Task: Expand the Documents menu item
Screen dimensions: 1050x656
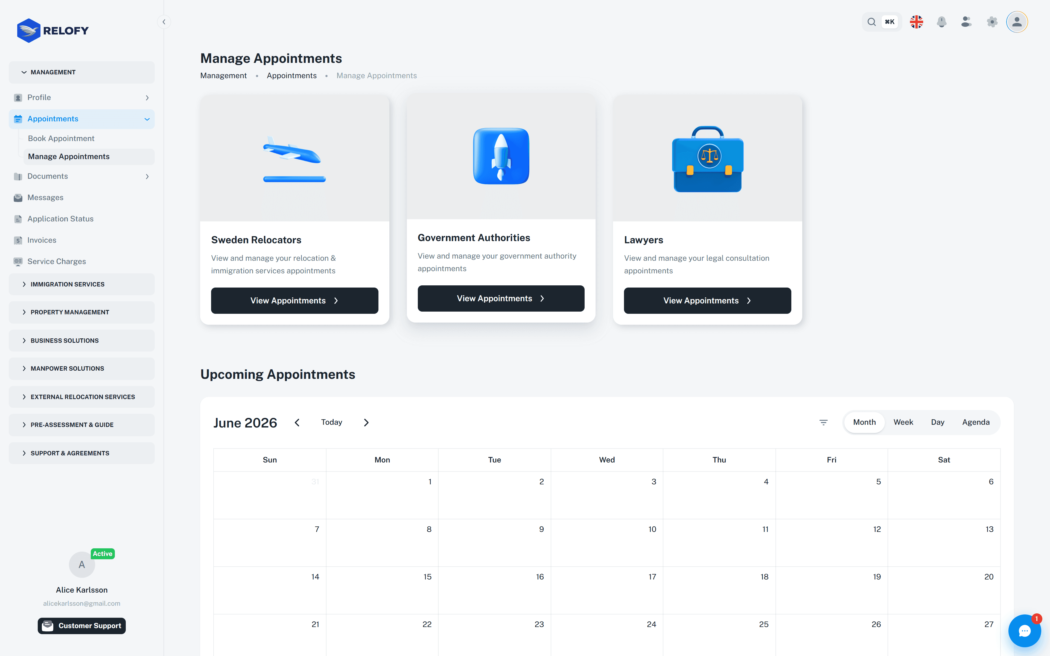Action: (x=81, y=176)
